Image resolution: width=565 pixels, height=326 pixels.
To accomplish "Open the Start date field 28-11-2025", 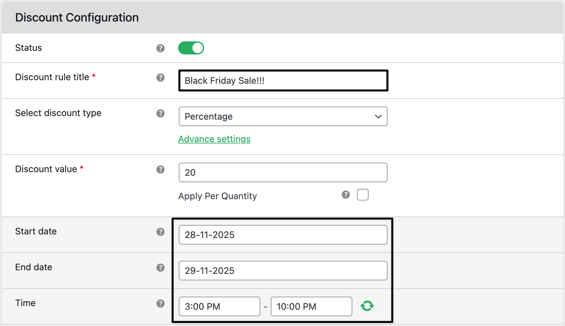I will (283, 235).
